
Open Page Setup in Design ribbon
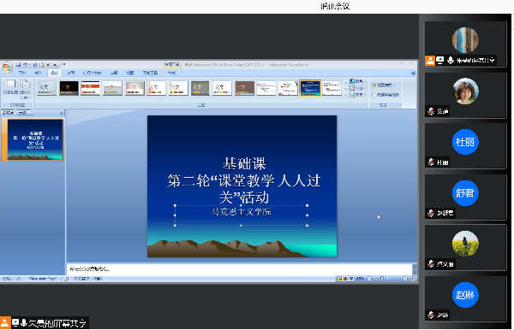click(x=10, y=88)
